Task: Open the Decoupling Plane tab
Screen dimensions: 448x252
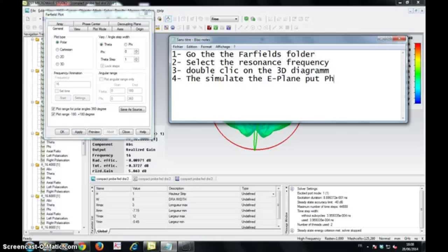Action: (x=129, y=24)
